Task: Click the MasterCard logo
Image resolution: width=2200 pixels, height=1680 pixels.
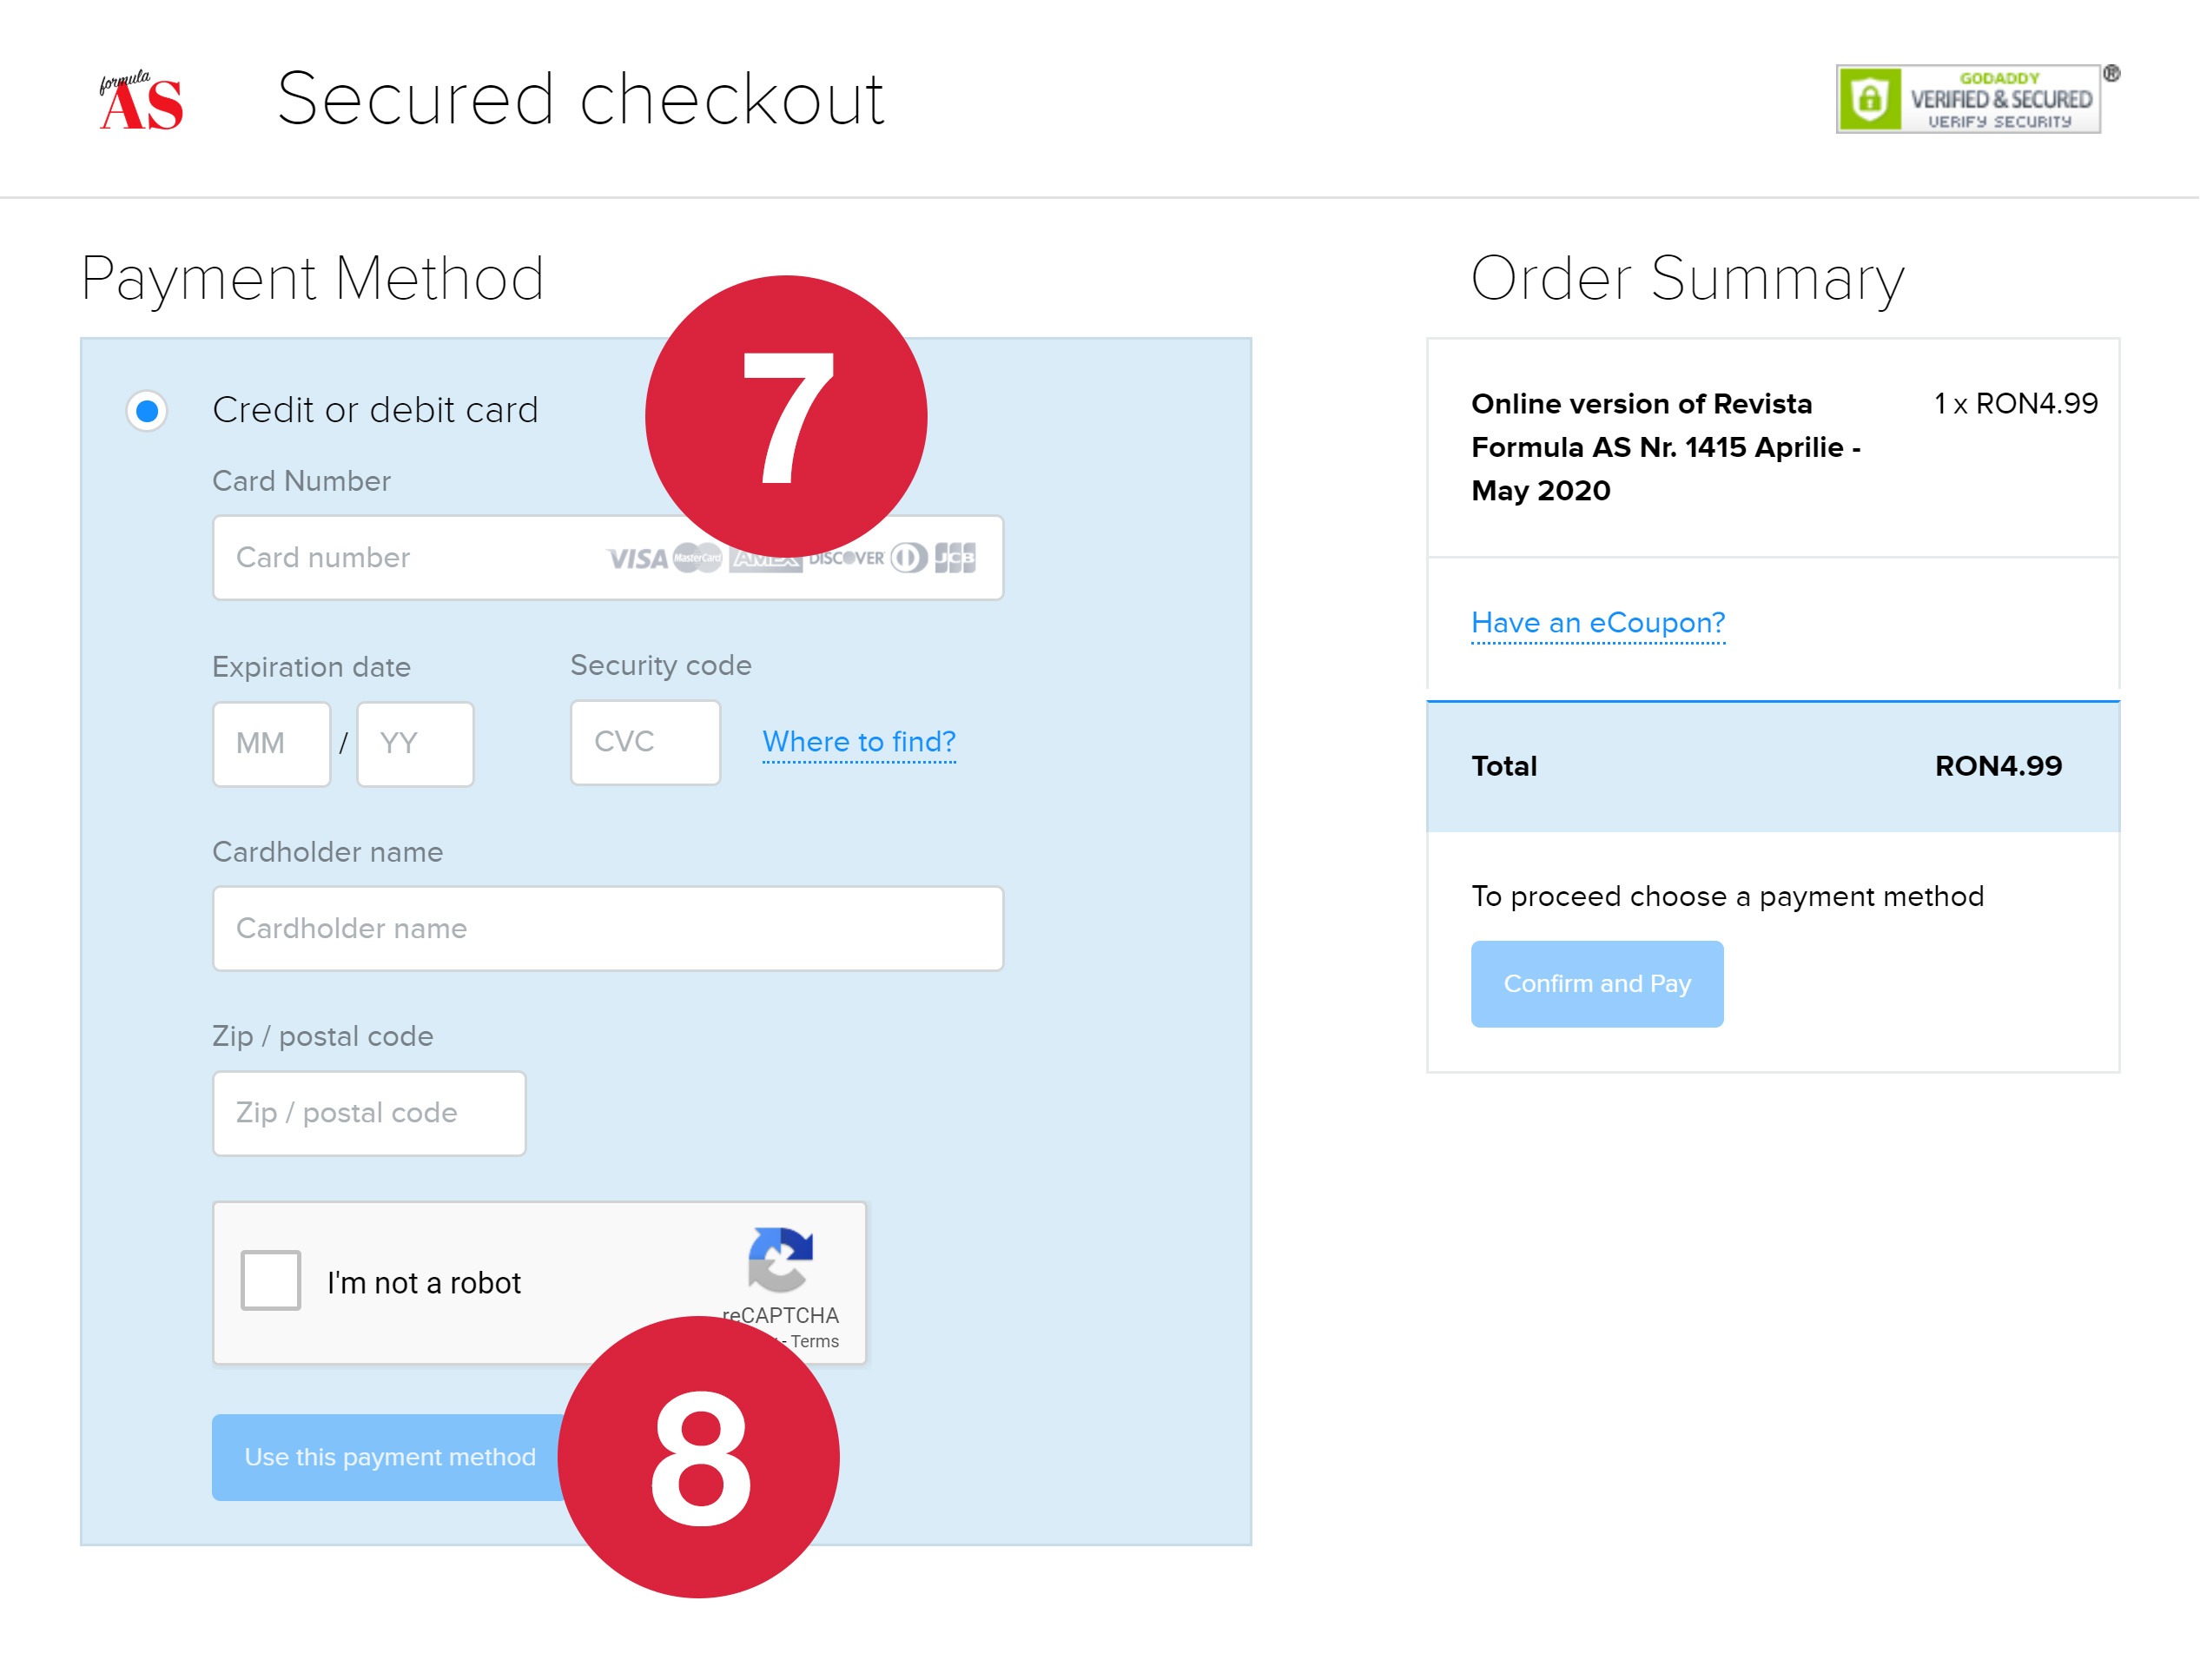Action: [697, 559]
